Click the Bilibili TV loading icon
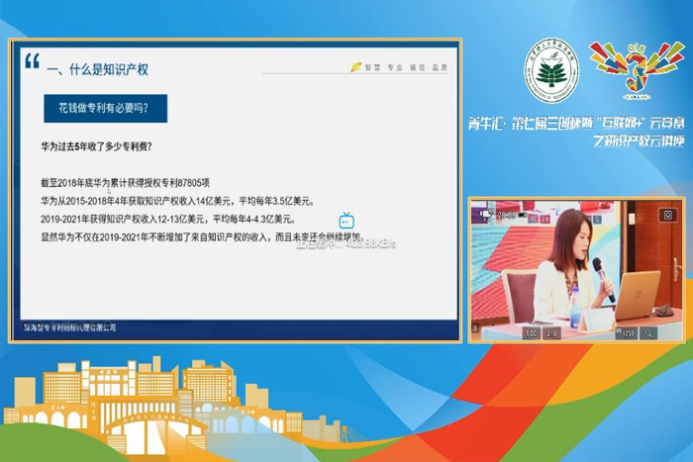 click(x=346, y=221)
